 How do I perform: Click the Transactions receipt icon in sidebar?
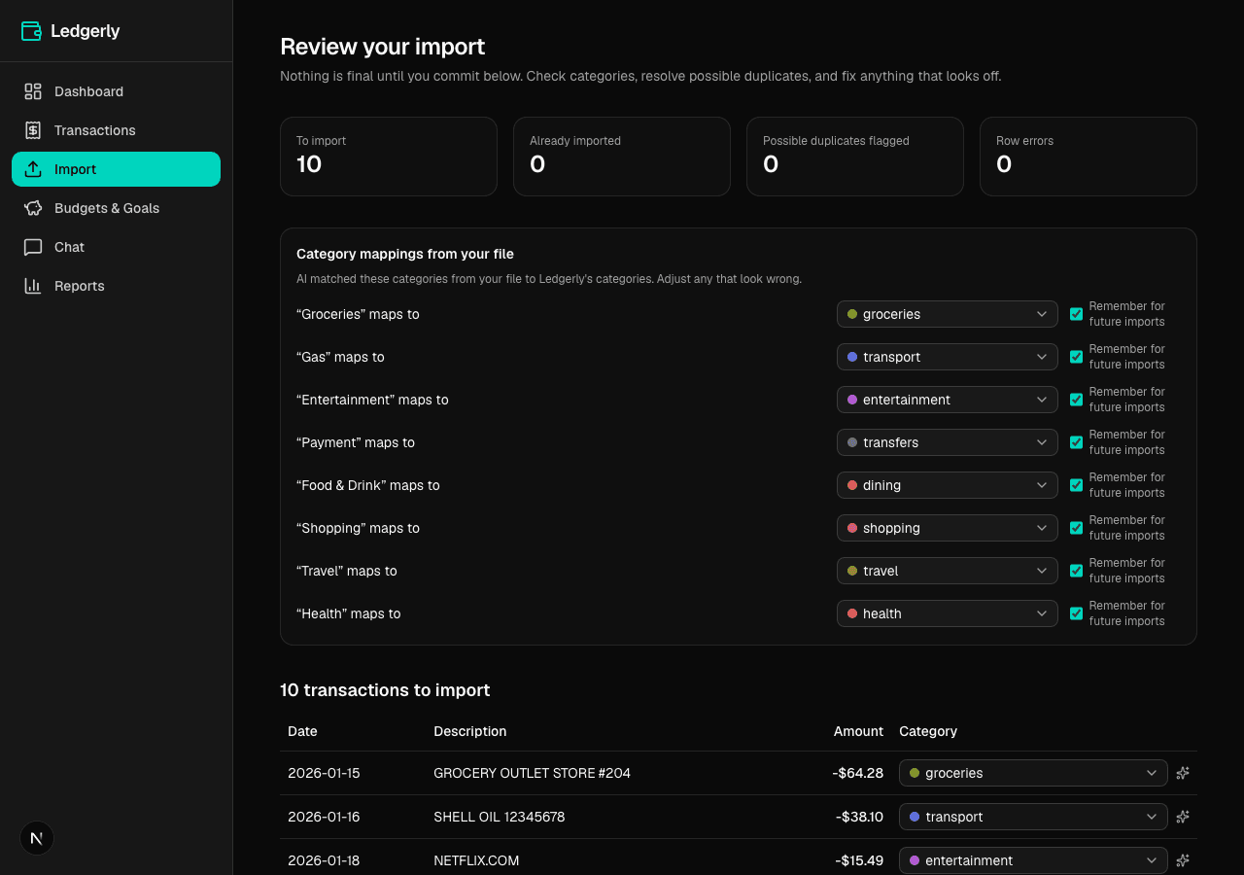pyautogui.click(x=33, y=130)
